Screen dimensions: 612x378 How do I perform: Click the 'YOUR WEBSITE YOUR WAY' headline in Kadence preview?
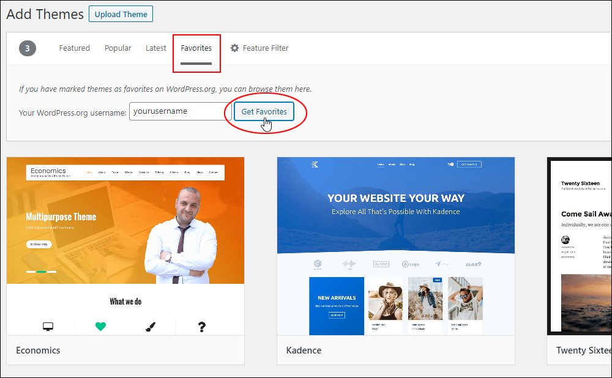(396, 198)
